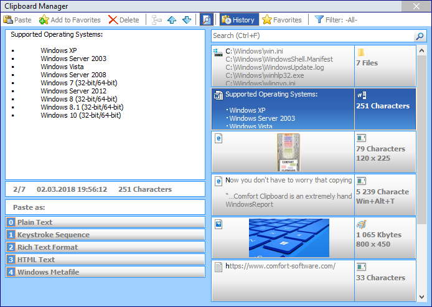
Task: Click the browser icon on 'Now you' entry
Action: (218, 181)
